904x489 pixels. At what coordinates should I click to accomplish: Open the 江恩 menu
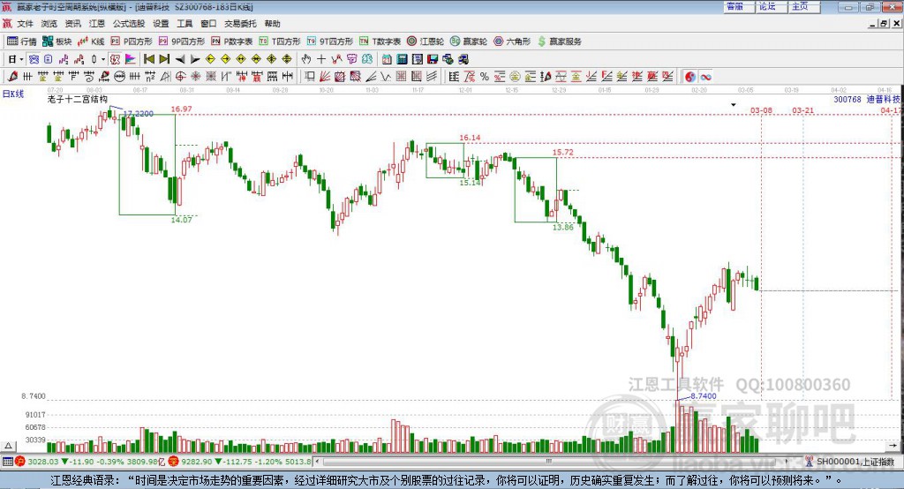97,24
